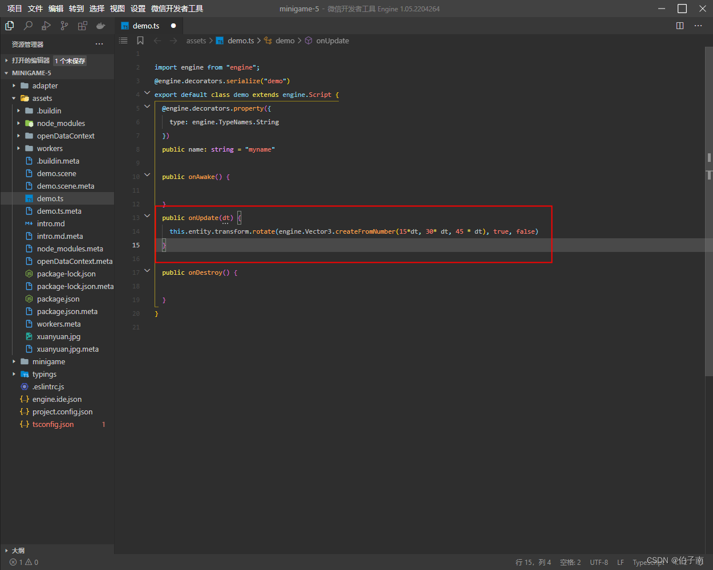Open the explorer panel ellipsis menu
Screen dimensions: 713x570
click(99, 44)
